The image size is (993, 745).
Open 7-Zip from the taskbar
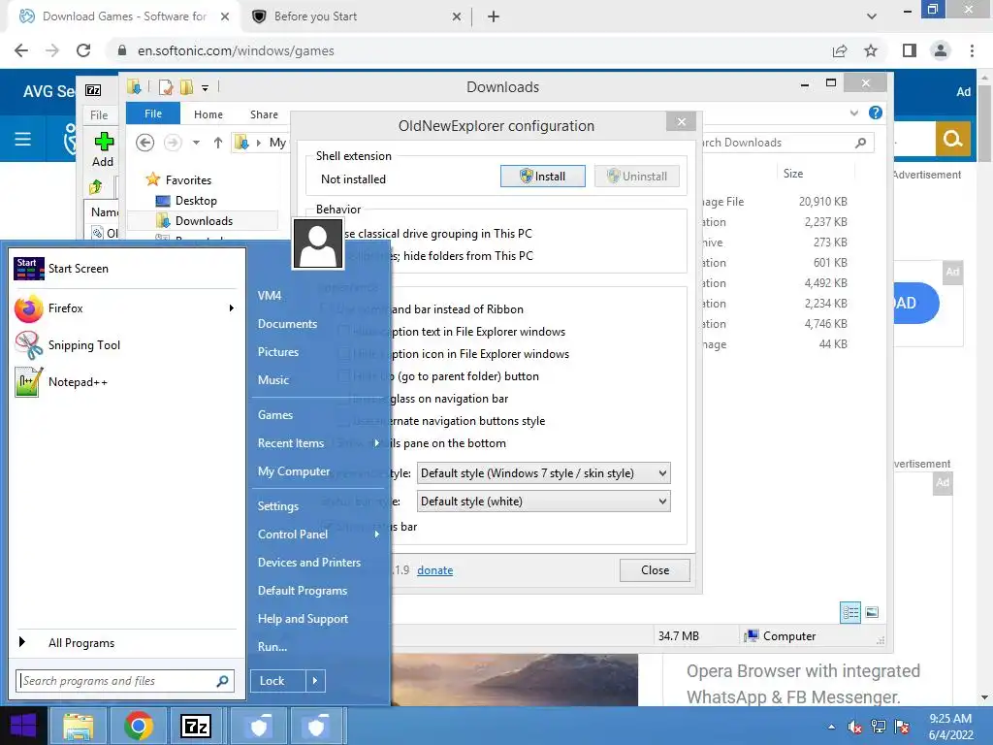(196, 726)
